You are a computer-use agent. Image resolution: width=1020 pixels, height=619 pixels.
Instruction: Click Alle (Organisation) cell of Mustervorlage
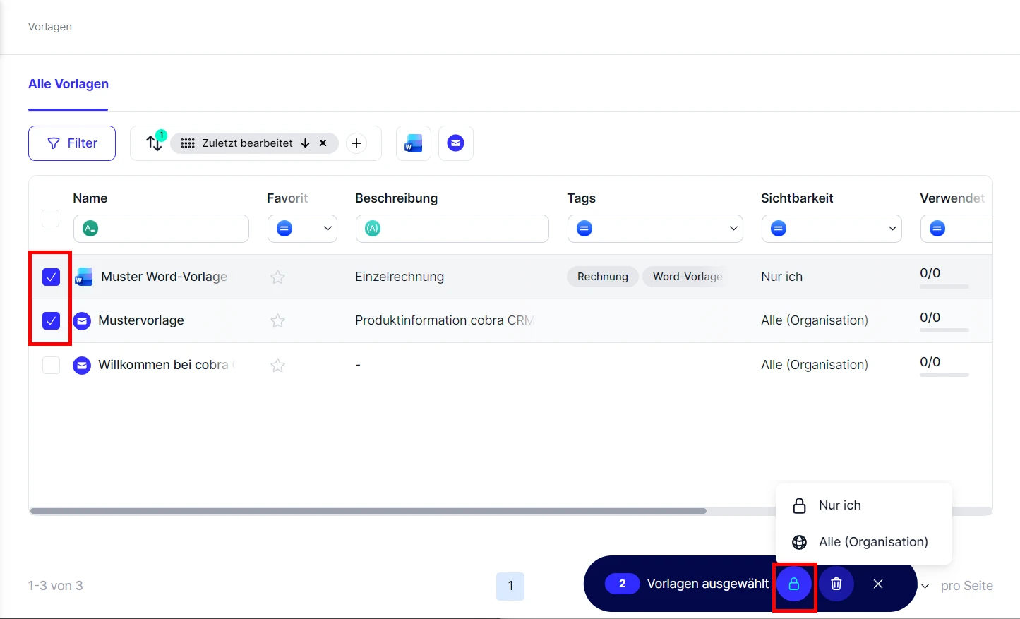pyautogui.click(x=815, y=320)
